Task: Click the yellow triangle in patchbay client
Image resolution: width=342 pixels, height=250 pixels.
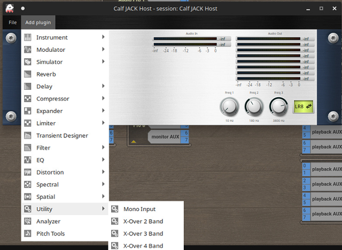Action: (x=134, y=142)
